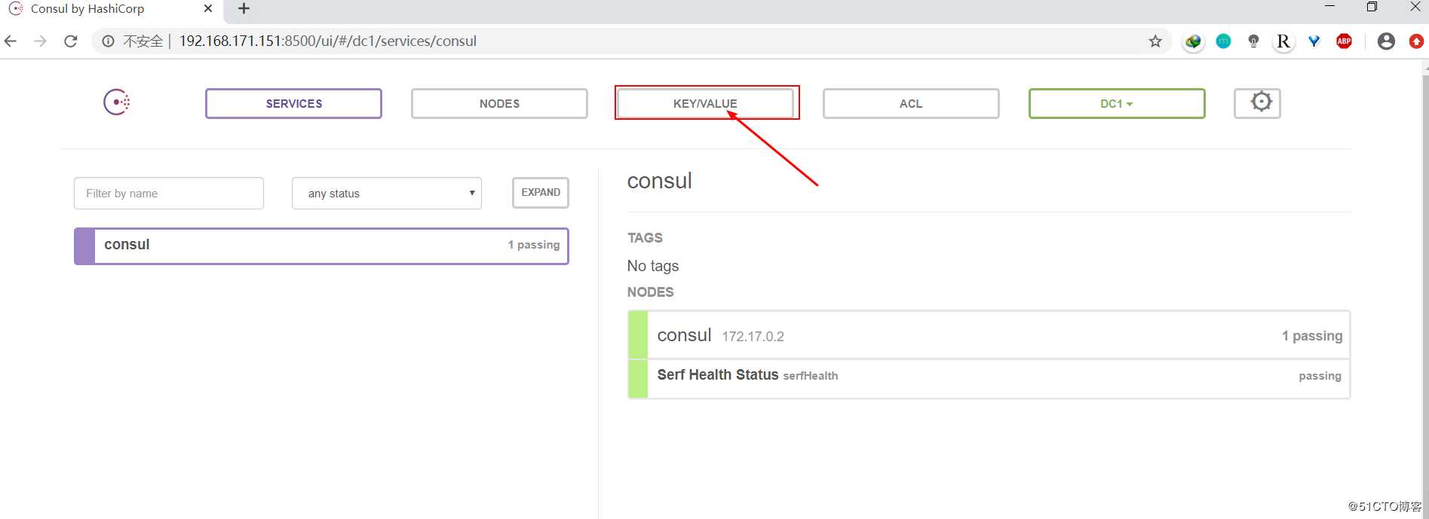Open the Chrome profile avatar
This screenshot has width=1429, height=519.
pyautogui.click(x=1386, y=41)
